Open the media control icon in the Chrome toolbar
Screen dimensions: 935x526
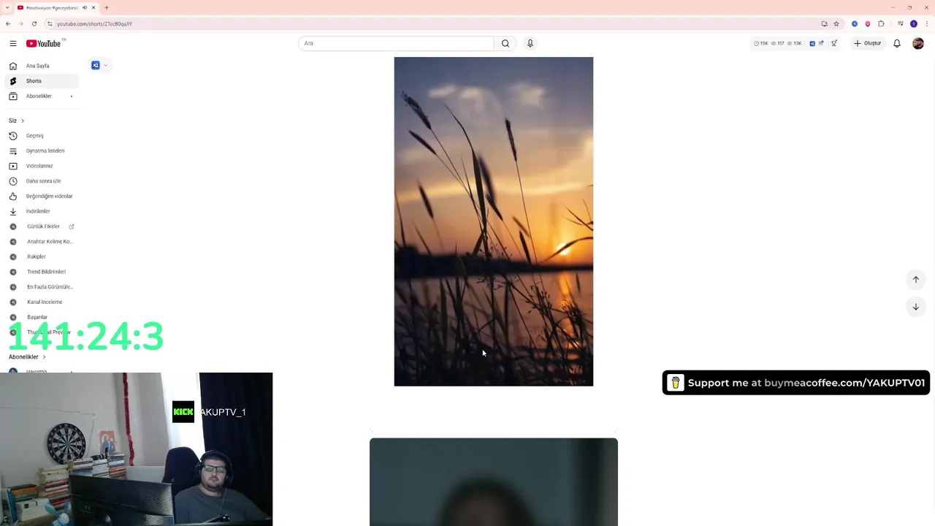pos(900,24)
